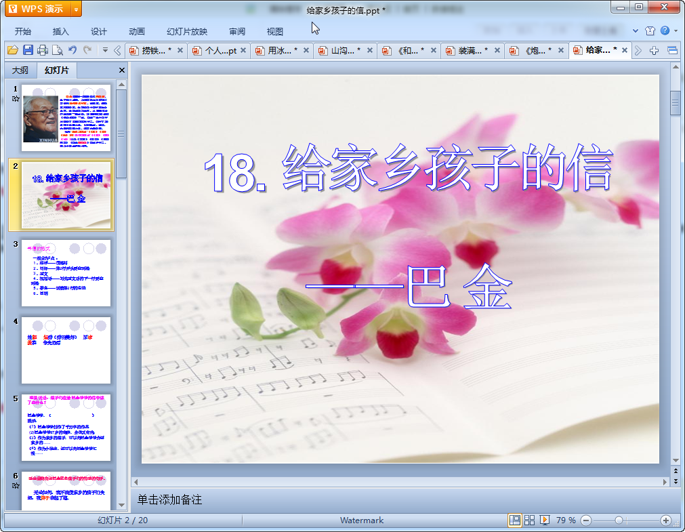Open the window list icon beside tabs
Image resolution: width=685 pixels, height=532 pixels.
tap(673, 51)
